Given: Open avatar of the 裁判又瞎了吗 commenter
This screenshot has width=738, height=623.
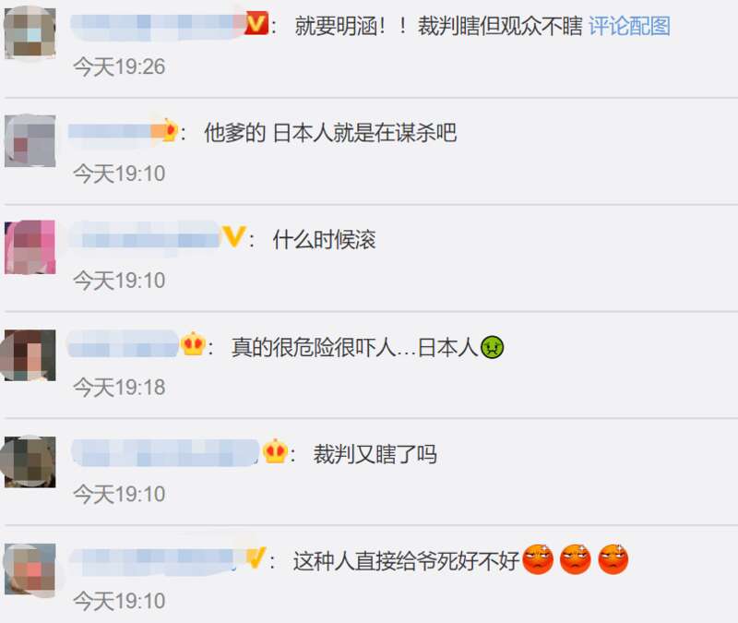Looking at the screenshot, I should pos(30,461).
